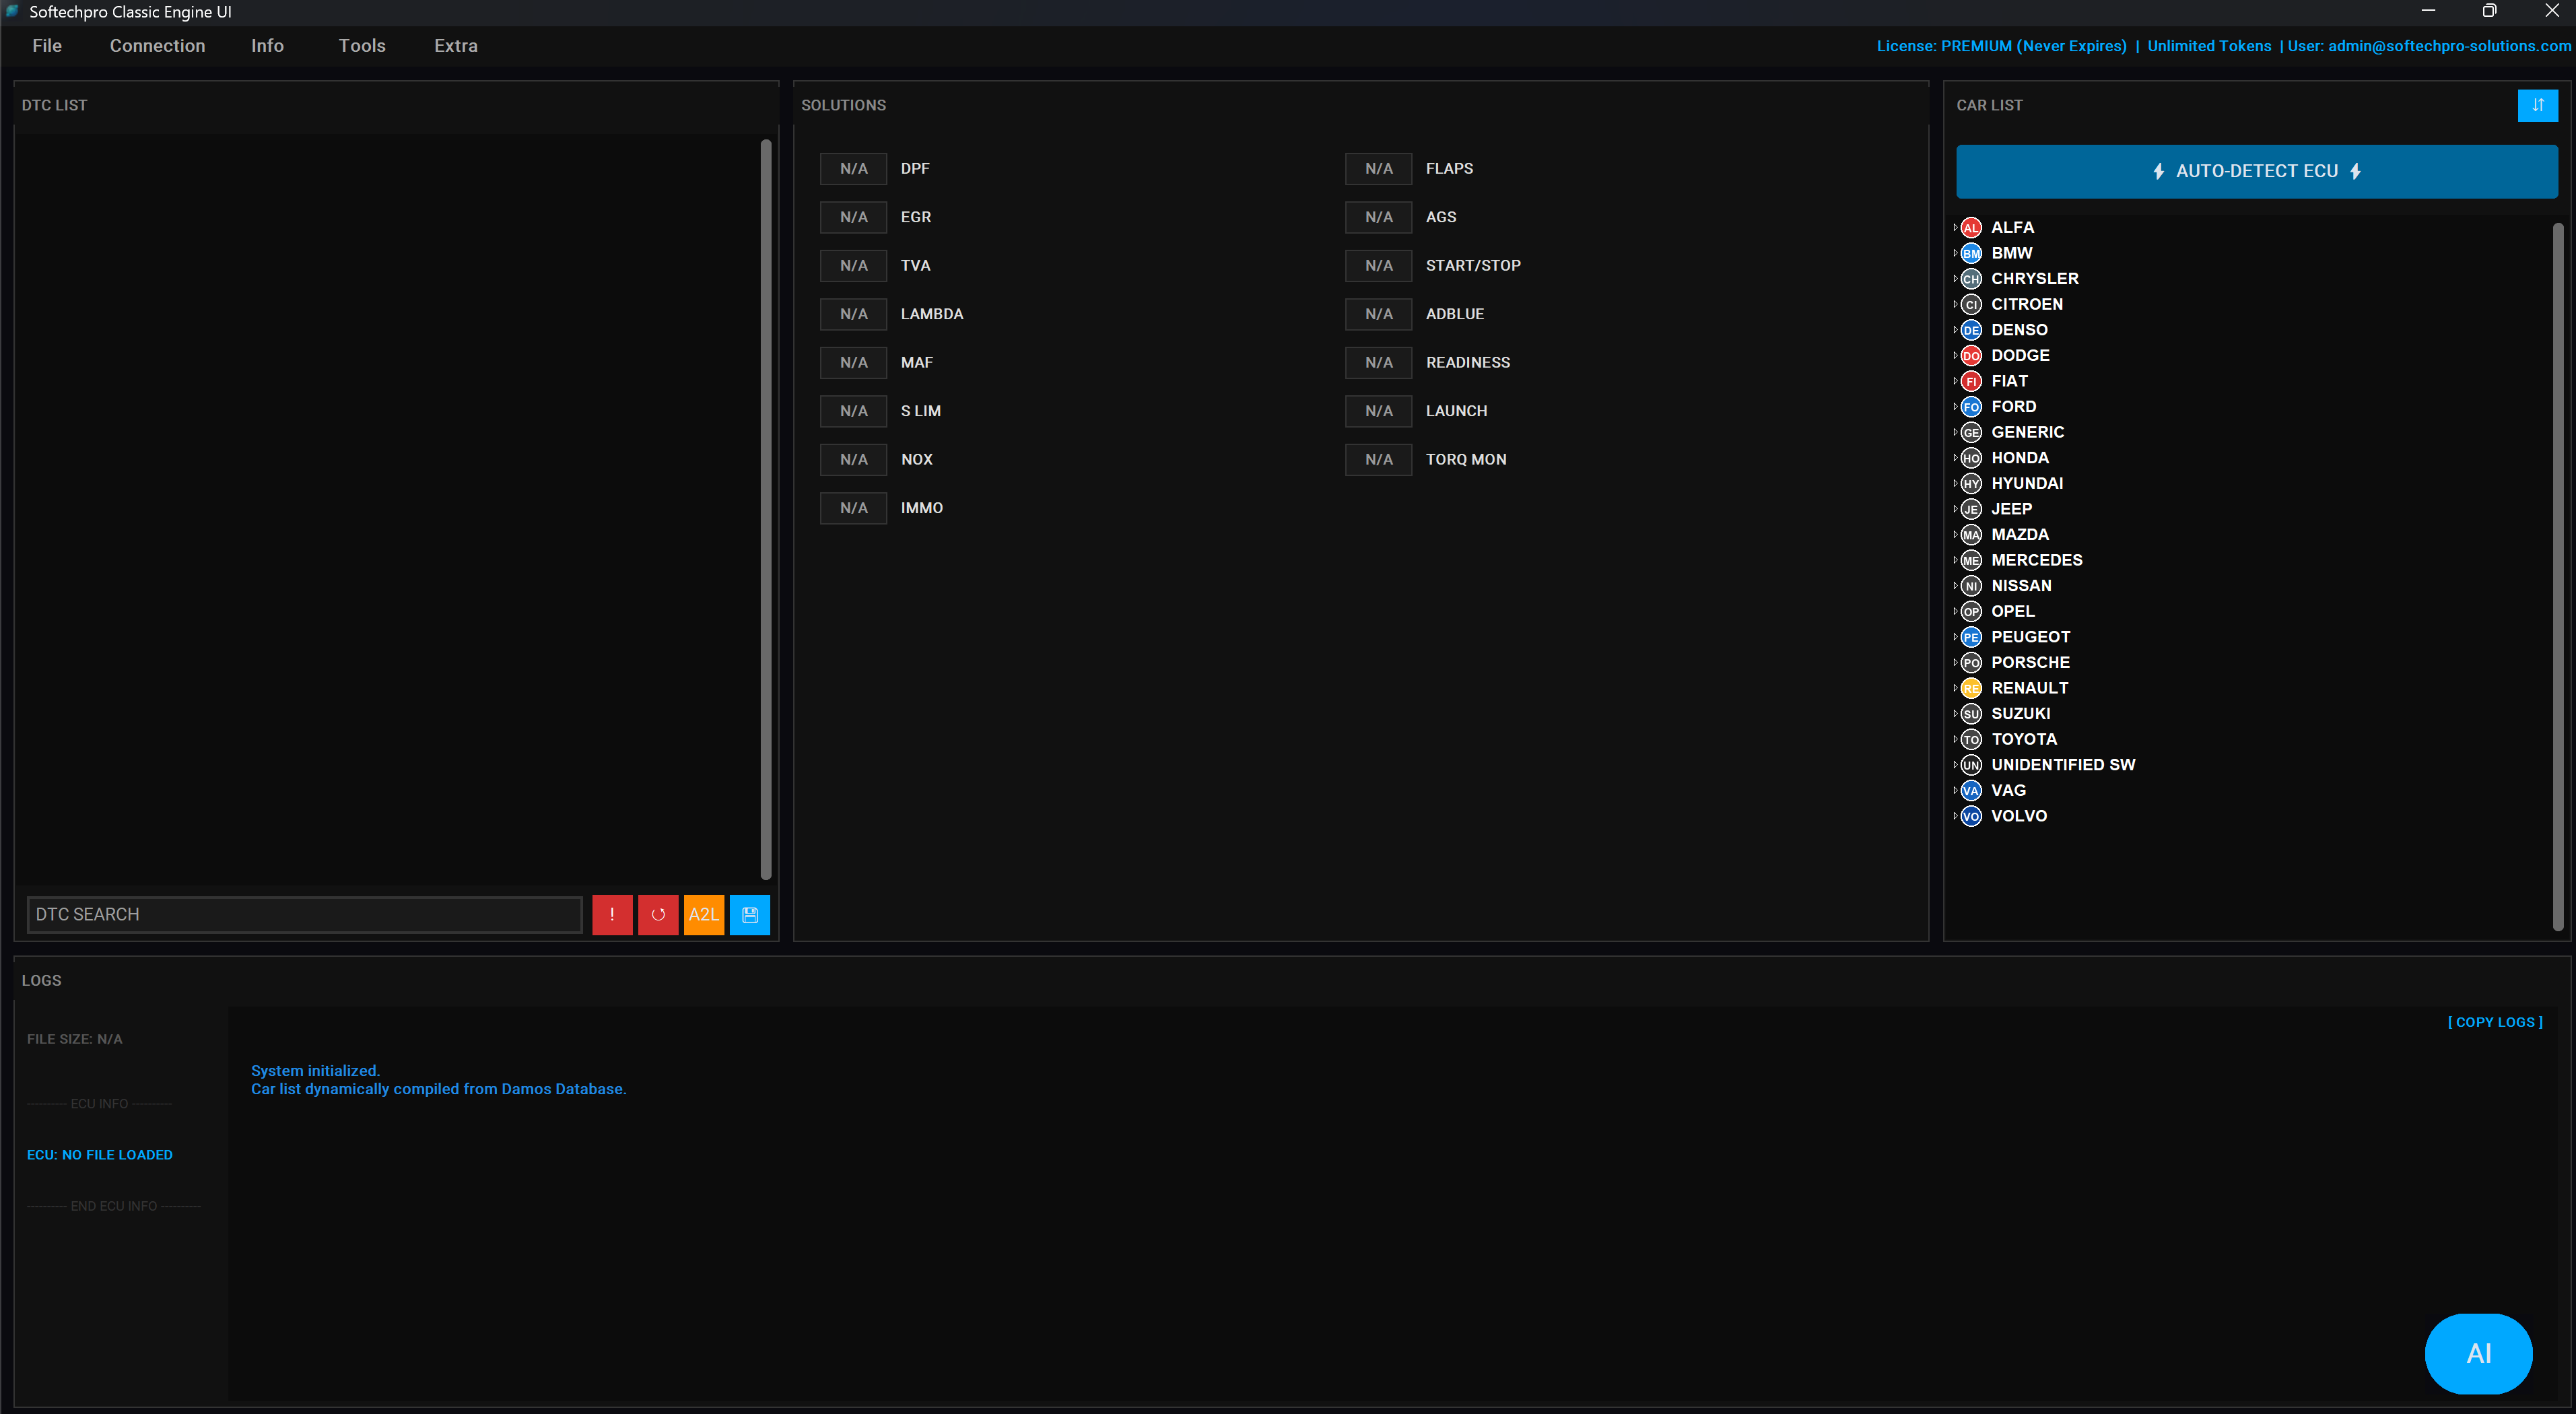This screenshot has width=2576, height=1414.
Task: Open the File menu
Action: point(47,46)
